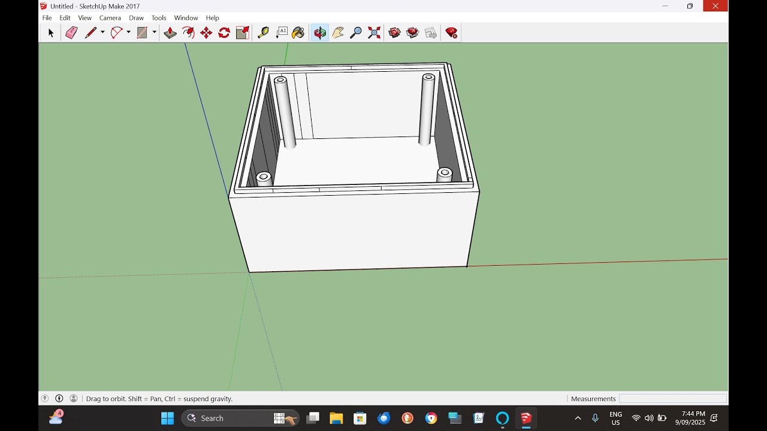Open the Windows Start menu
767x431 pixels.
pyautogui.click(x=168, y=418)
